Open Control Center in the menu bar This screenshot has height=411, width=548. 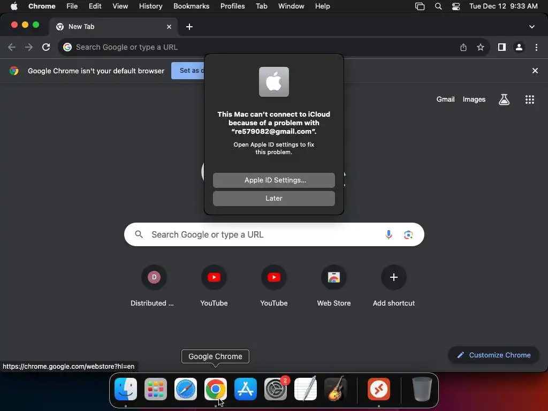(x=456, y=6)
